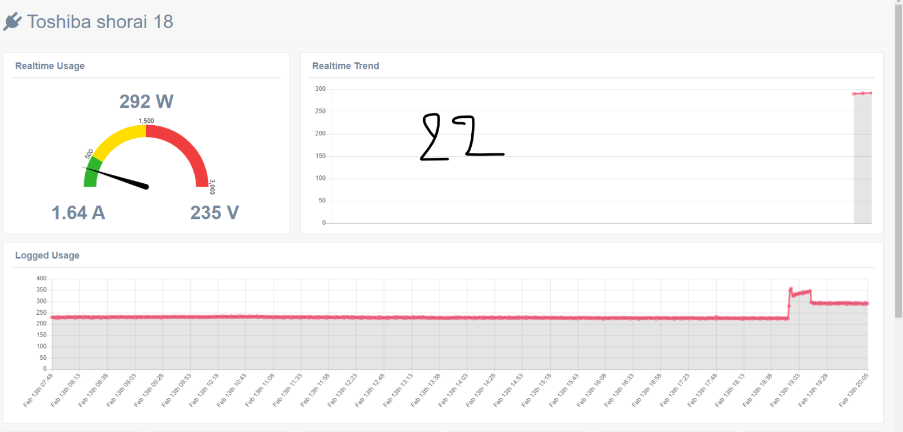903x432 pixels.
Task: Click the Feb 13th 20:05 axis label
Action: coord(853,390)
